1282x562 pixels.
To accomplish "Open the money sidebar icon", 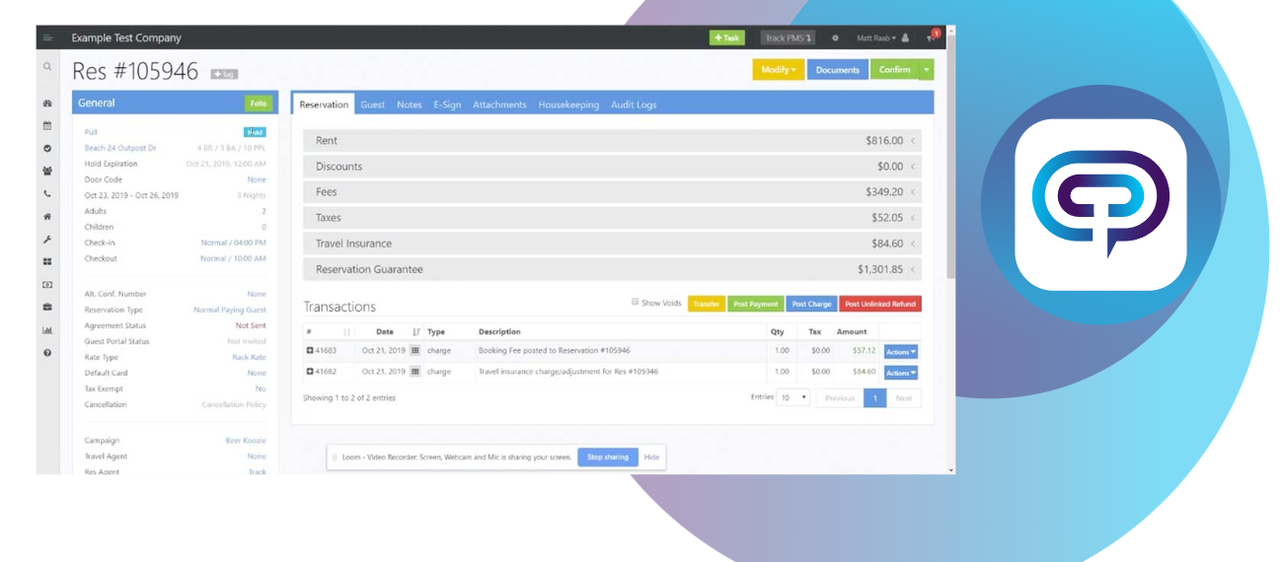I will coord(46,284).
